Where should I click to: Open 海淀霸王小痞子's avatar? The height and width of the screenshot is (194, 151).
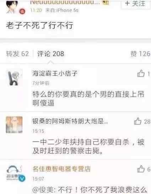14,77
